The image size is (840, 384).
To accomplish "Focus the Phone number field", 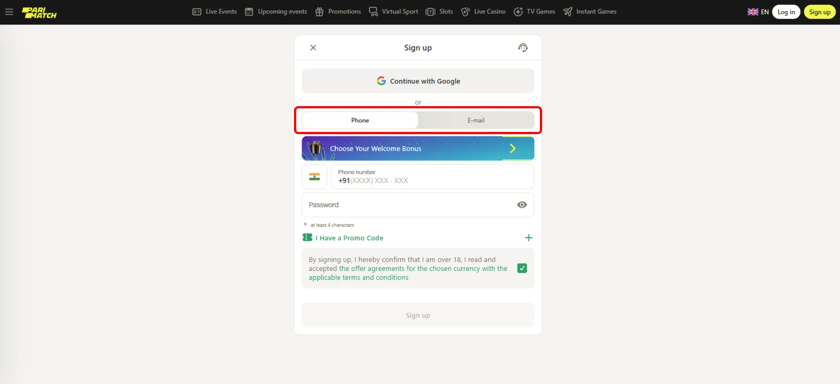I will 432,176.
